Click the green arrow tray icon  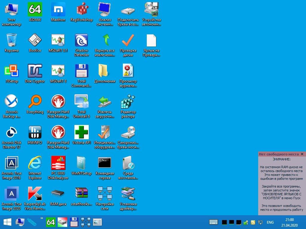[246, 222]
